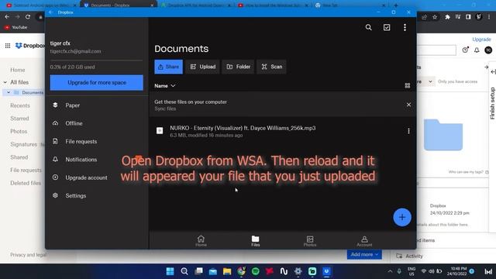Viewport: 496px width, 279px height.
Task: Open taskbar Search
Action: click(x=184, y=271)
